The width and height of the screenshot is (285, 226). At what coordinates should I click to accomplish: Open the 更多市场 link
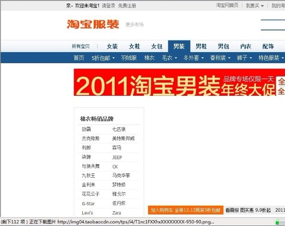[135, 24]
